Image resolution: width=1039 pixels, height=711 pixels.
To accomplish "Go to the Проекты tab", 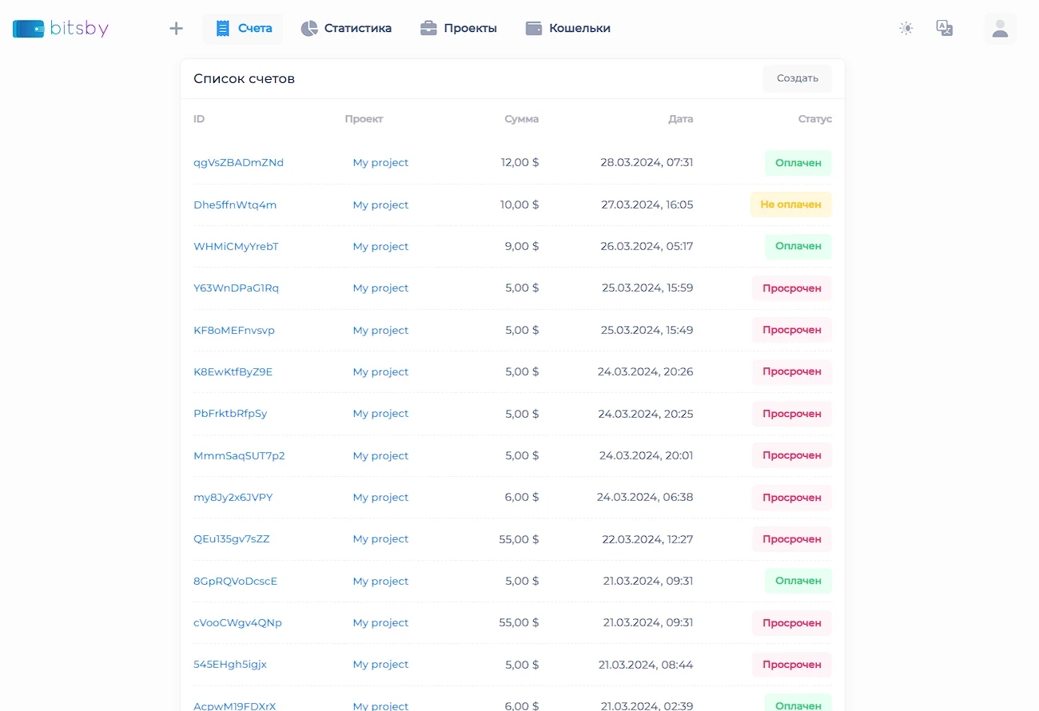I will pyautogui.click(x=459, y=29).
